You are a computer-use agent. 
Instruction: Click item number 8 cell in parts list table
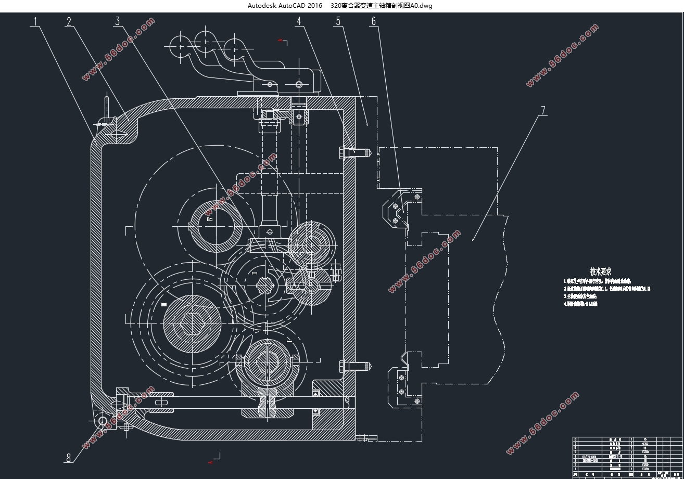tap(576, 439)
